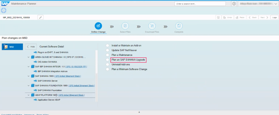Select the Define Change step icon

98,26
